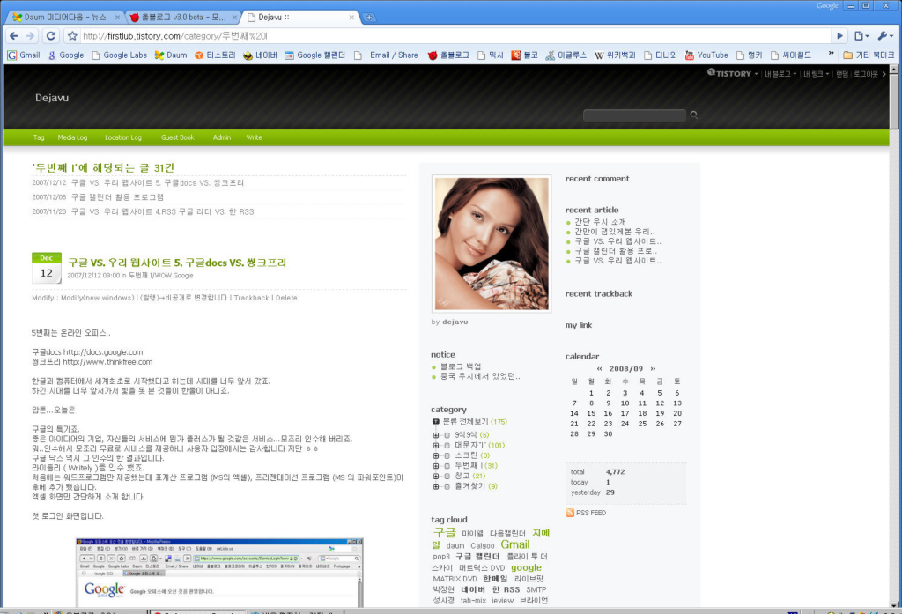Expand the 9억9억 category
The image size is (902, 614).
tap(436, 435)
